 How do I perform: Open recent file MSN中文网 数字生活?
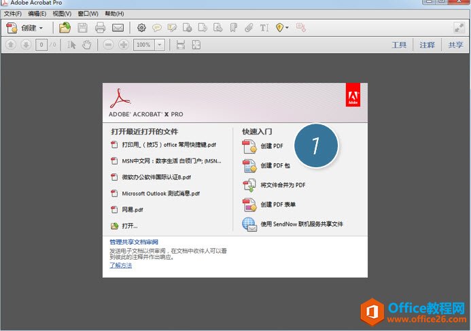point(166,161)
